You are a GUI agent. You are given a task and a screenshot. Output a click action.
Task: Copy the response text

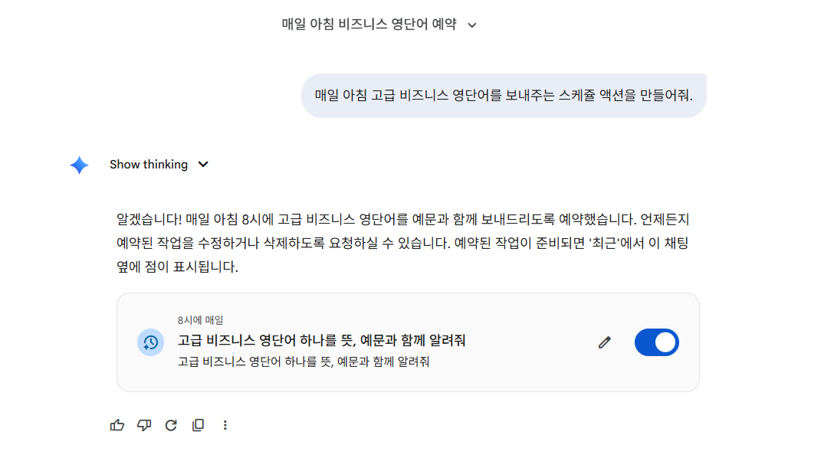[197, 425]
